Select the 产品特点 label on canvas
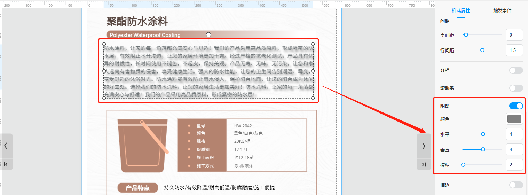 pyautogui.click(x=137, y=188)
